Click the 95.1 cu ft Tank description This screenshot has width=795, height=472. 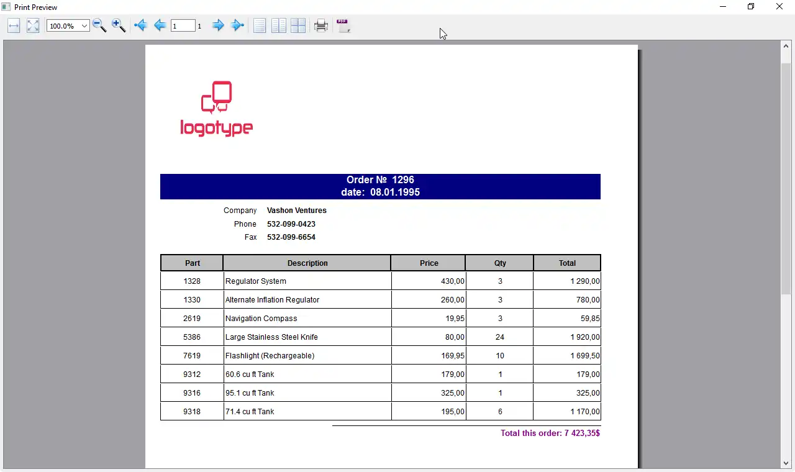coord(250,393)
